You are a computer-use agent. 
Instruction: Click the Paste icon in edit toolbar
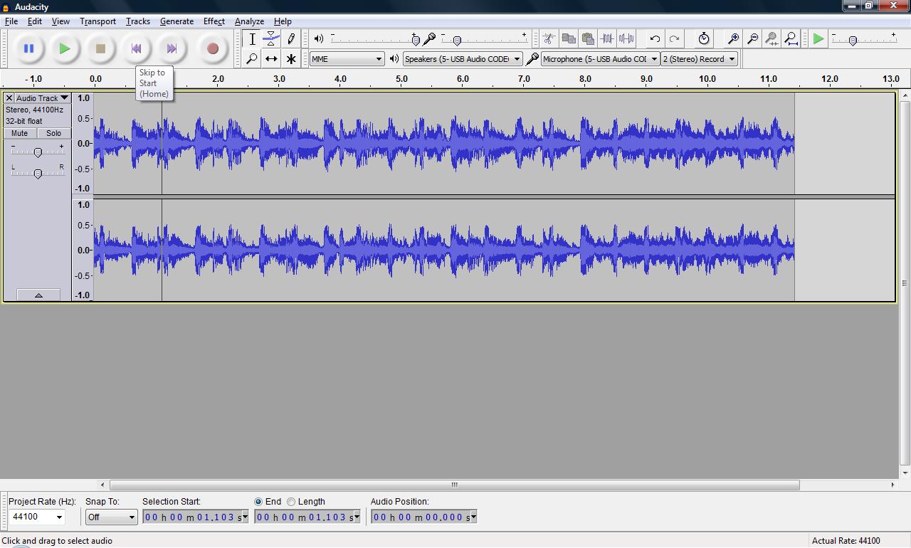click(587, 39)
